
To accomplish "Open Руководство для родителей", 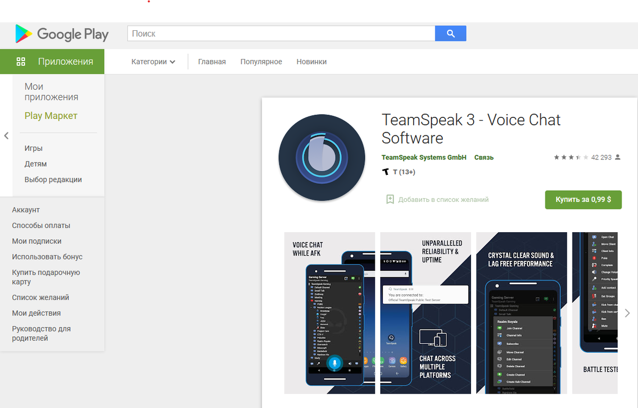I will pyautogui.click(x=41, y=333).
